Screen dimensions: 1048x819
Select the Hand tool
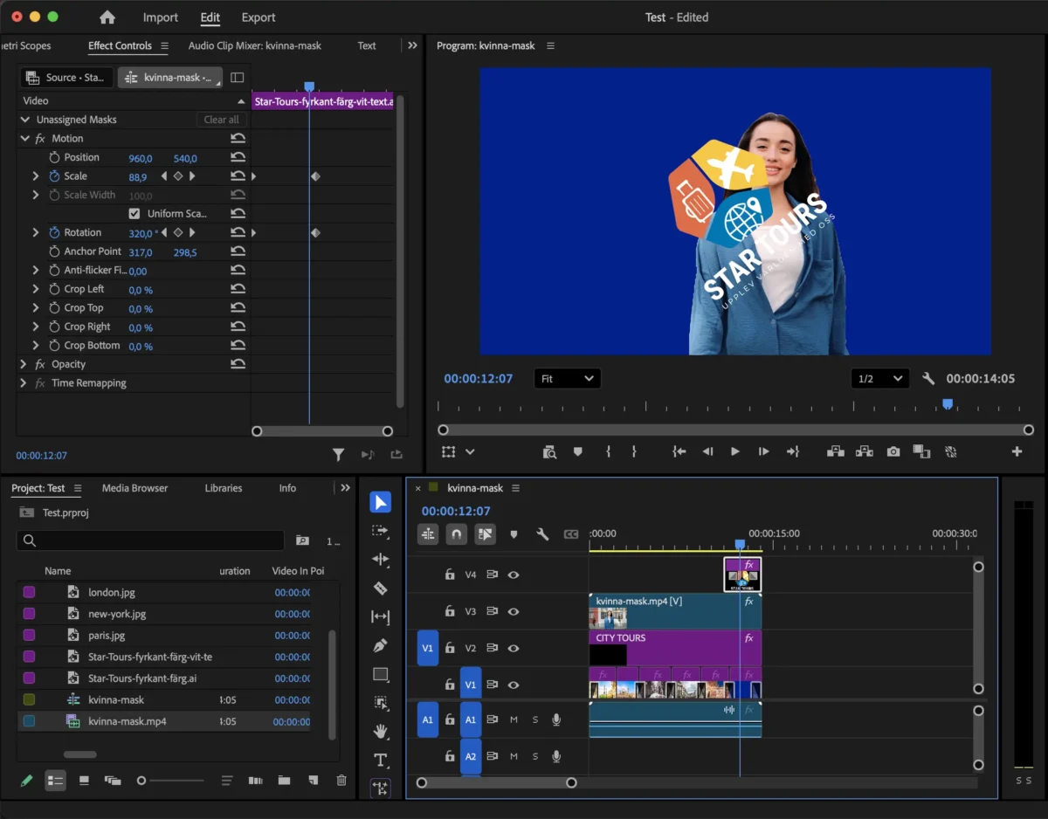(380, 731)
